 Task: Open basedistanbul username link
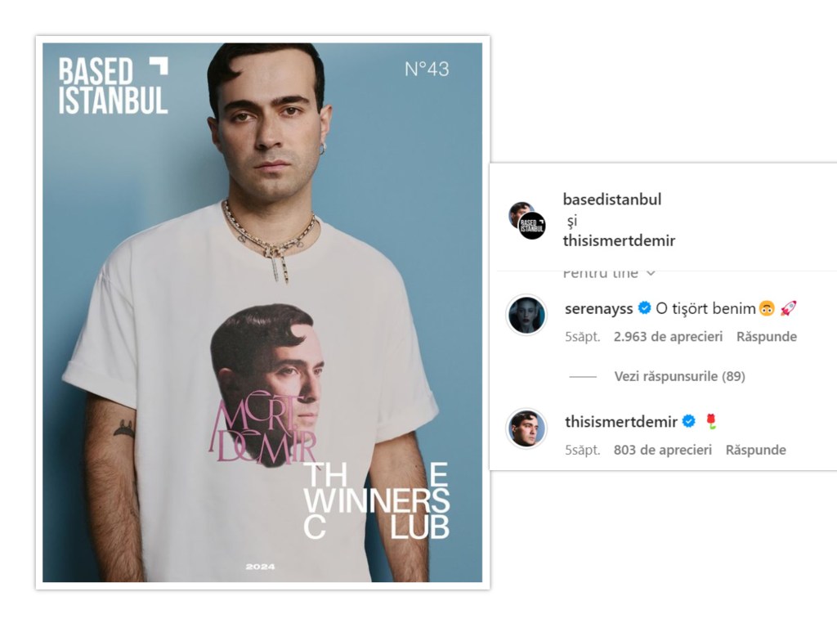[x=611, y=200]
